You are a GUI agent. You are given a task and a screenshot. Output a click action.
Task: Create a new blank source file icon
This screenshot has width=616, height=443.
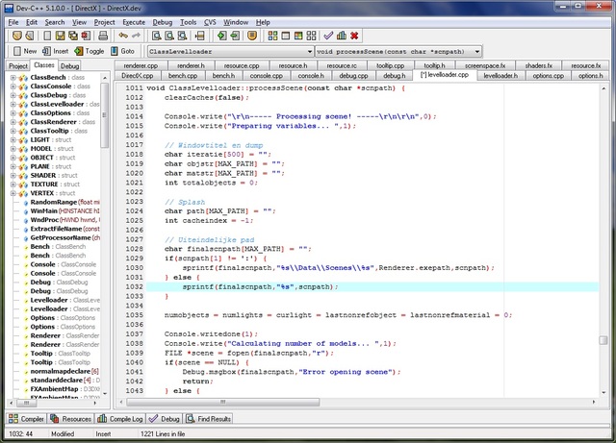[x=47, y=36]
